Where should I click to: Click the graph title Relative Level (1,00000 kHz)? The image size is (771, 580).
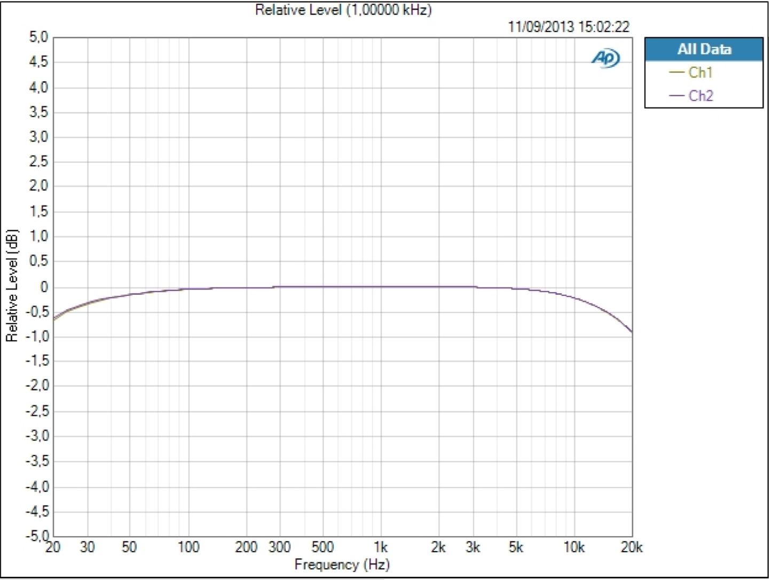pyautogui.click(x=343, y=10)
